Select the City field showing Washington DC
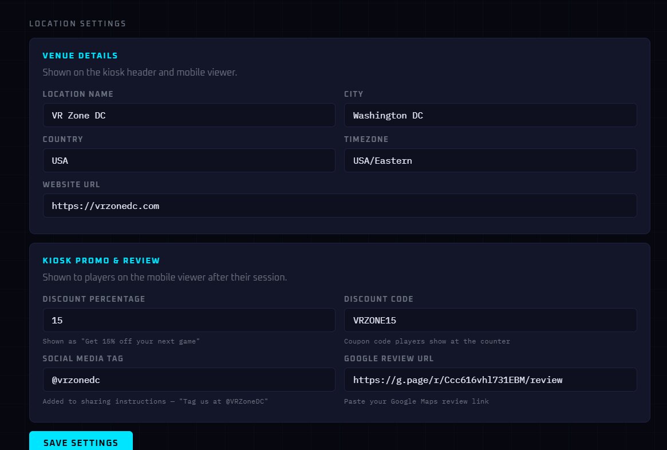 pyautogui.click(x=490, y=115)
